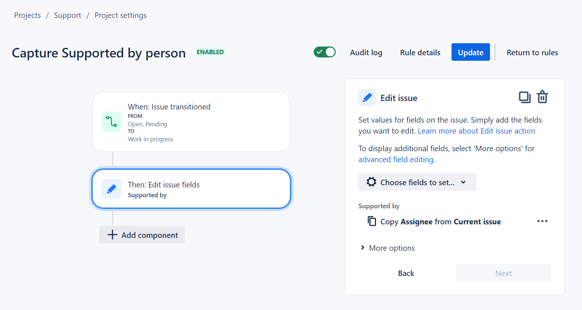
Task: Follow the advanced field editing link
Action: [x=396, y=160]
